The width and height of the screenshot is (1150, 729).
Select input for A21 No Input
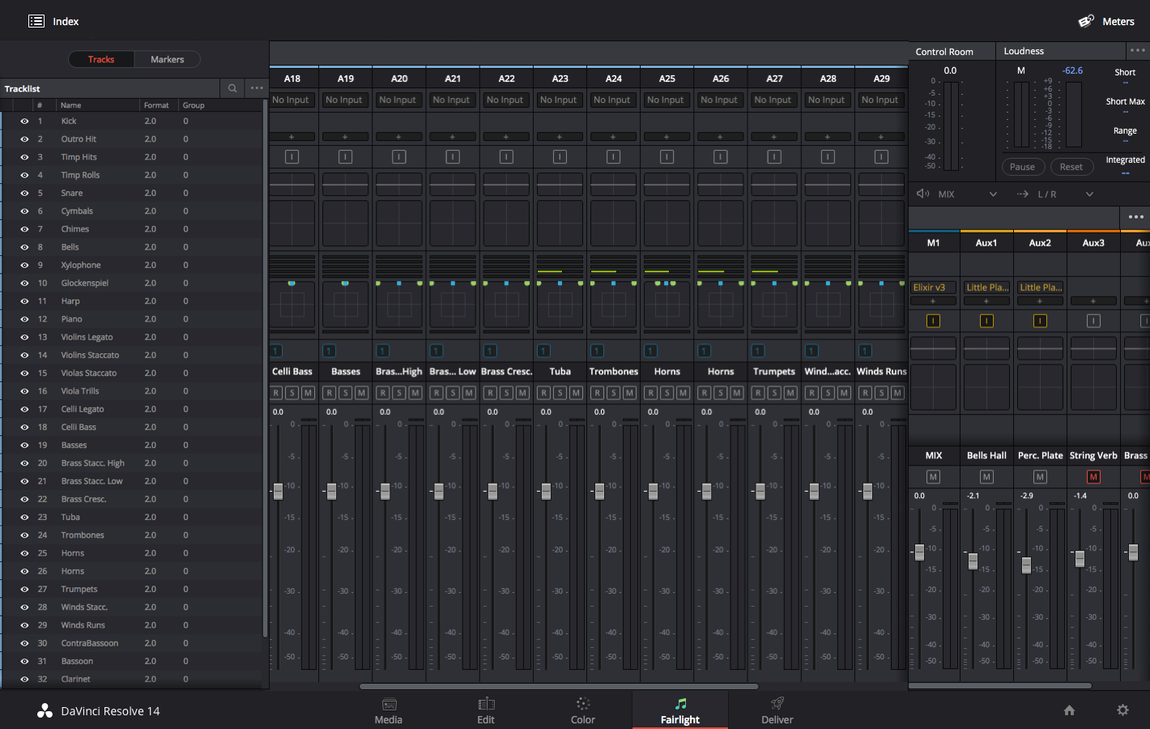tap(452, 100)
